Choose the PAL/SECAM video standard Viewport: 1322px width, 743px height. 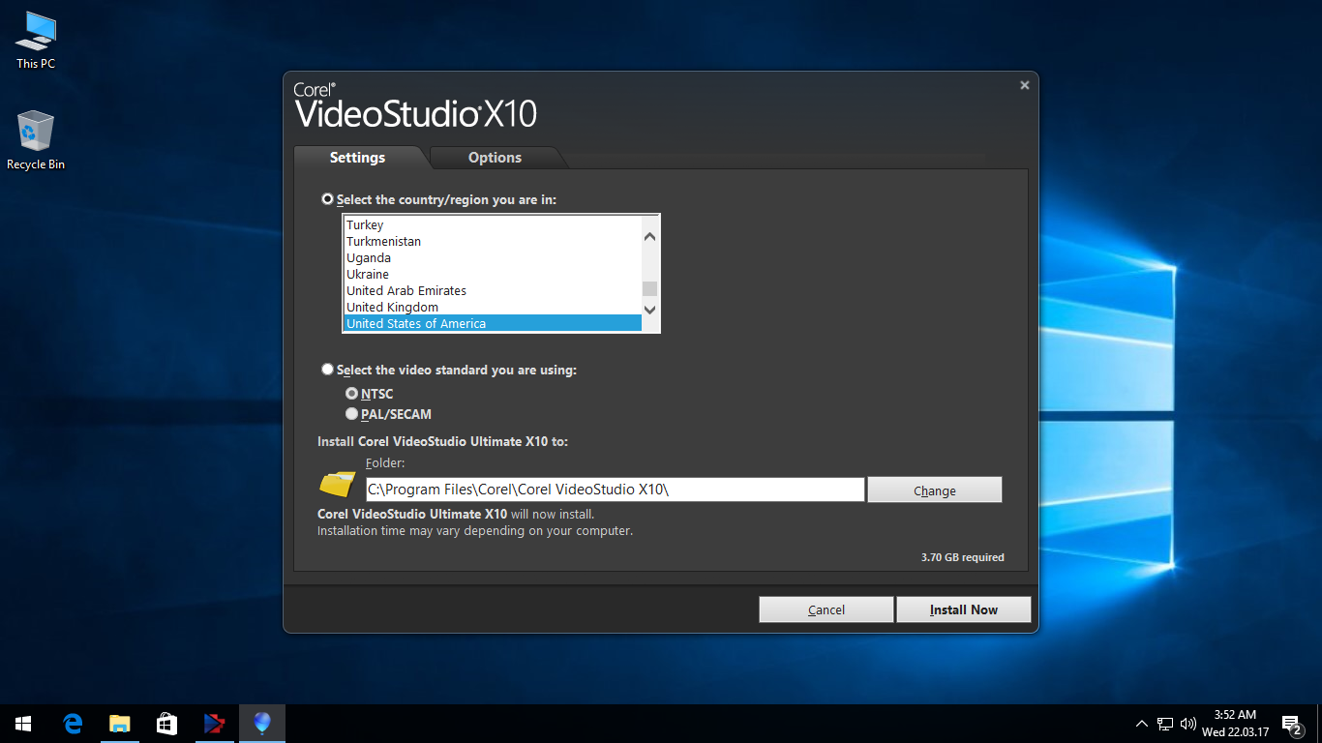click(352, 414)
